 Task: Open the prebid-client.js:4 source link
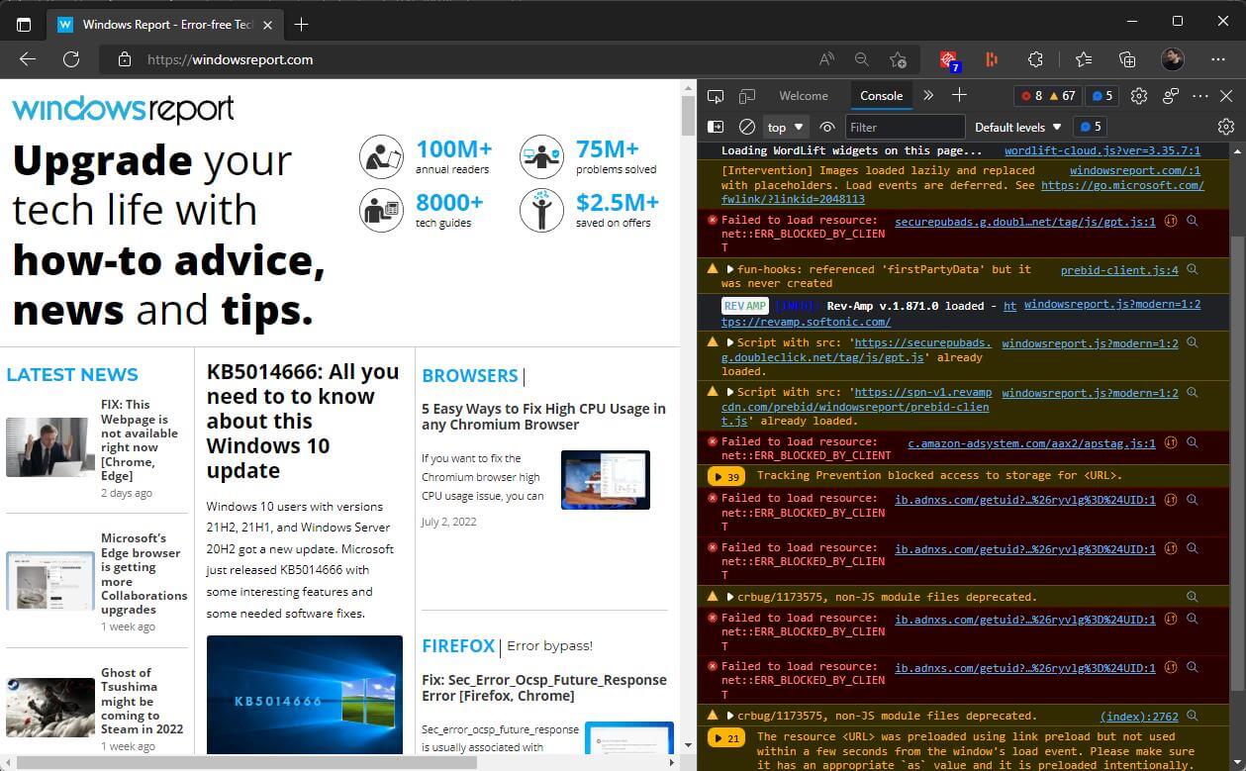(x=1119, y=269)
